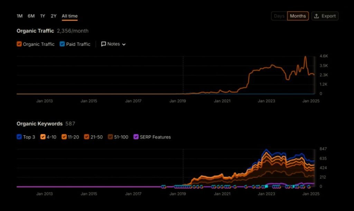Uncheck the Organic Traffic checkbox
Viewport: 354px width, 211px height.
point(19,44)
